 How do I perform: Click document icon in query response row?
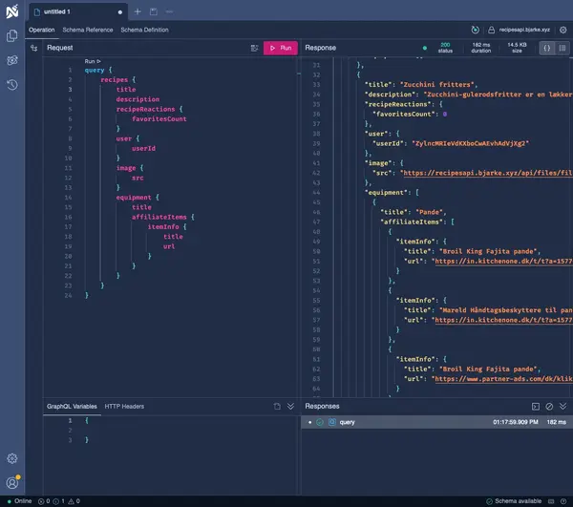pos(331,422)
